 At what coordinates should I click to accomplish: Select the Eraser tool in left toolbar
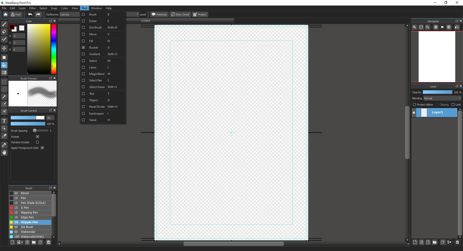click(4, 32)
